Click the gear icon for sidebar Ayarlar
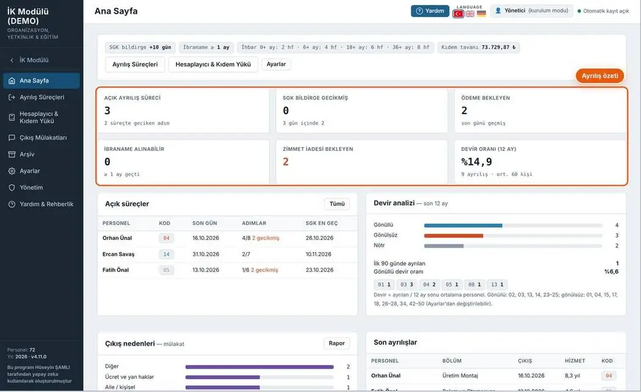 click(x=12, y=171)
